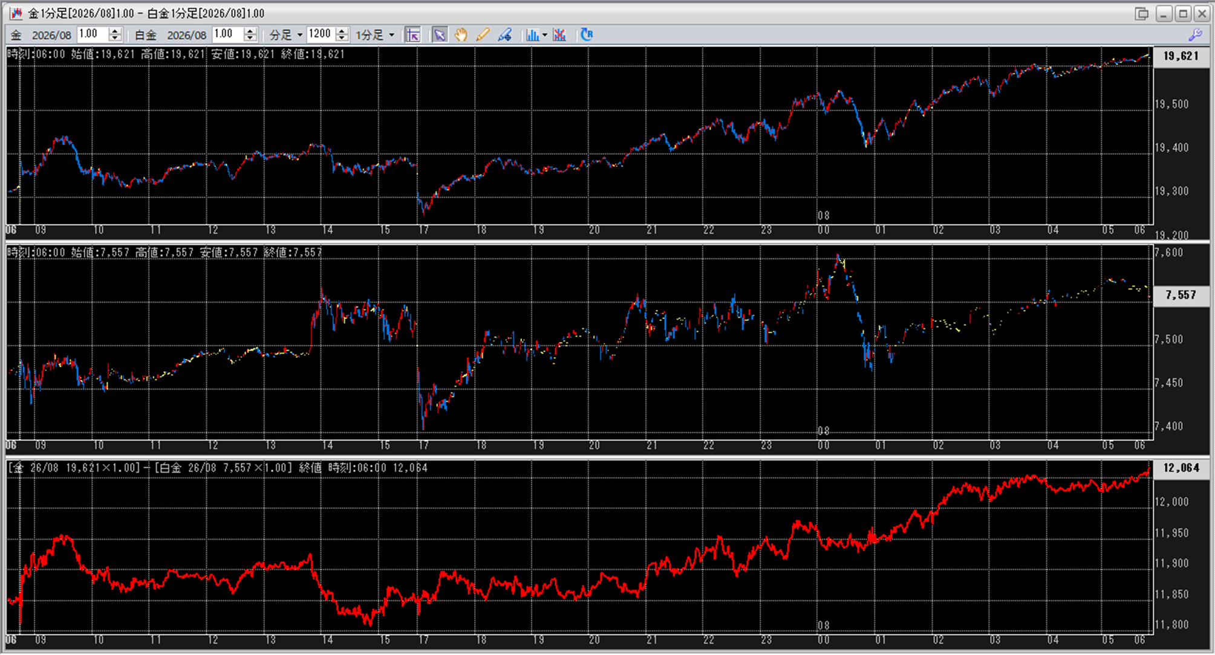Click the drawing edit pen icon
This screenshot has height=655, width=1215.
click(504, 35)
